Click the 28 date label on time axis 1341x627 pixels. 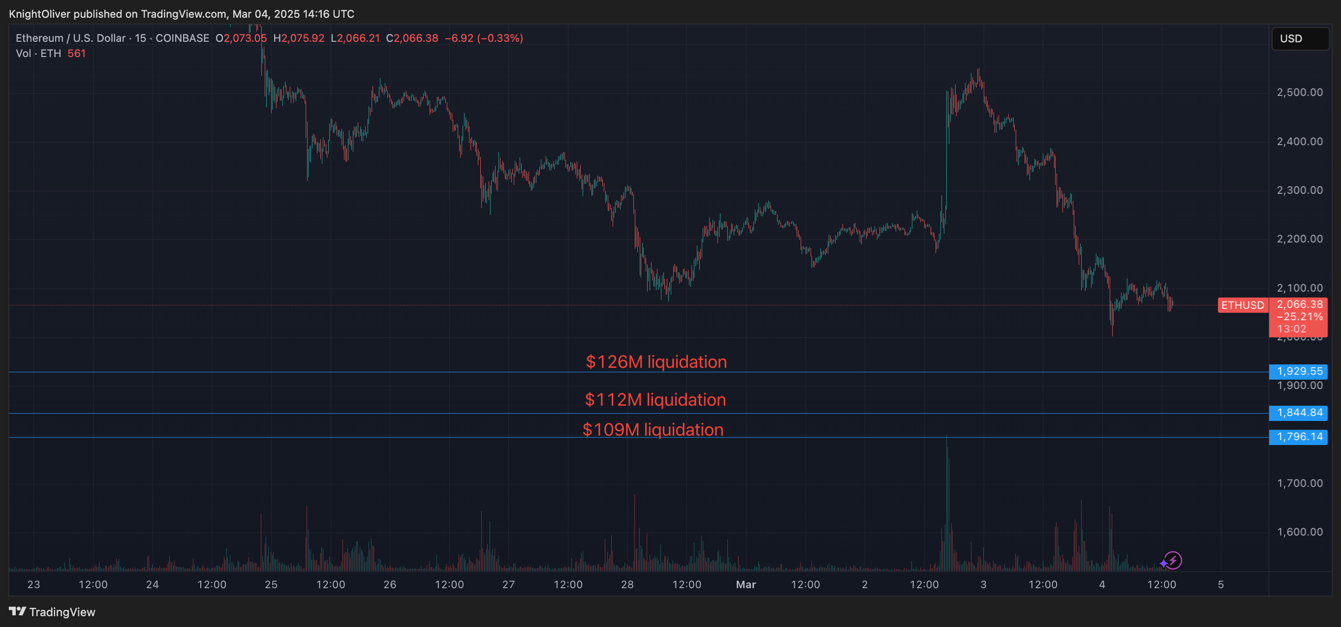[627, 584]
